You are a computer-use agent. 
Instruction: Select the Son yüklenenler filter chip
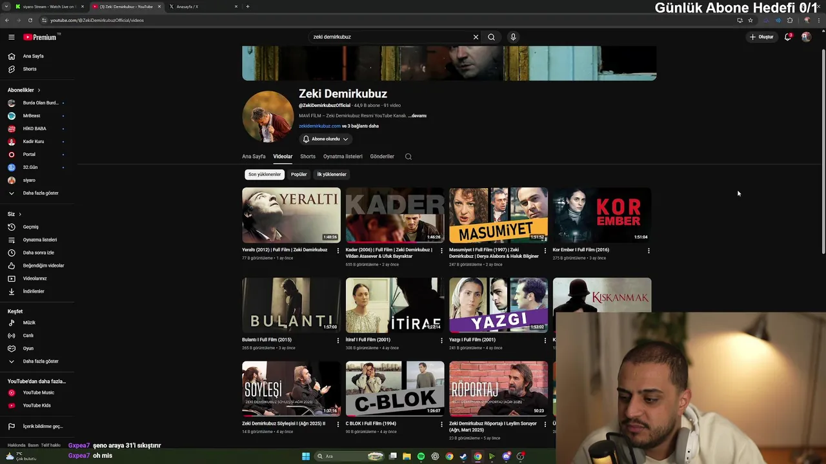[x=265, y=174]
